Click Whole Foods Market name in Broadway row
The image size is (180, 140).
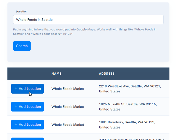coord(68,125)
